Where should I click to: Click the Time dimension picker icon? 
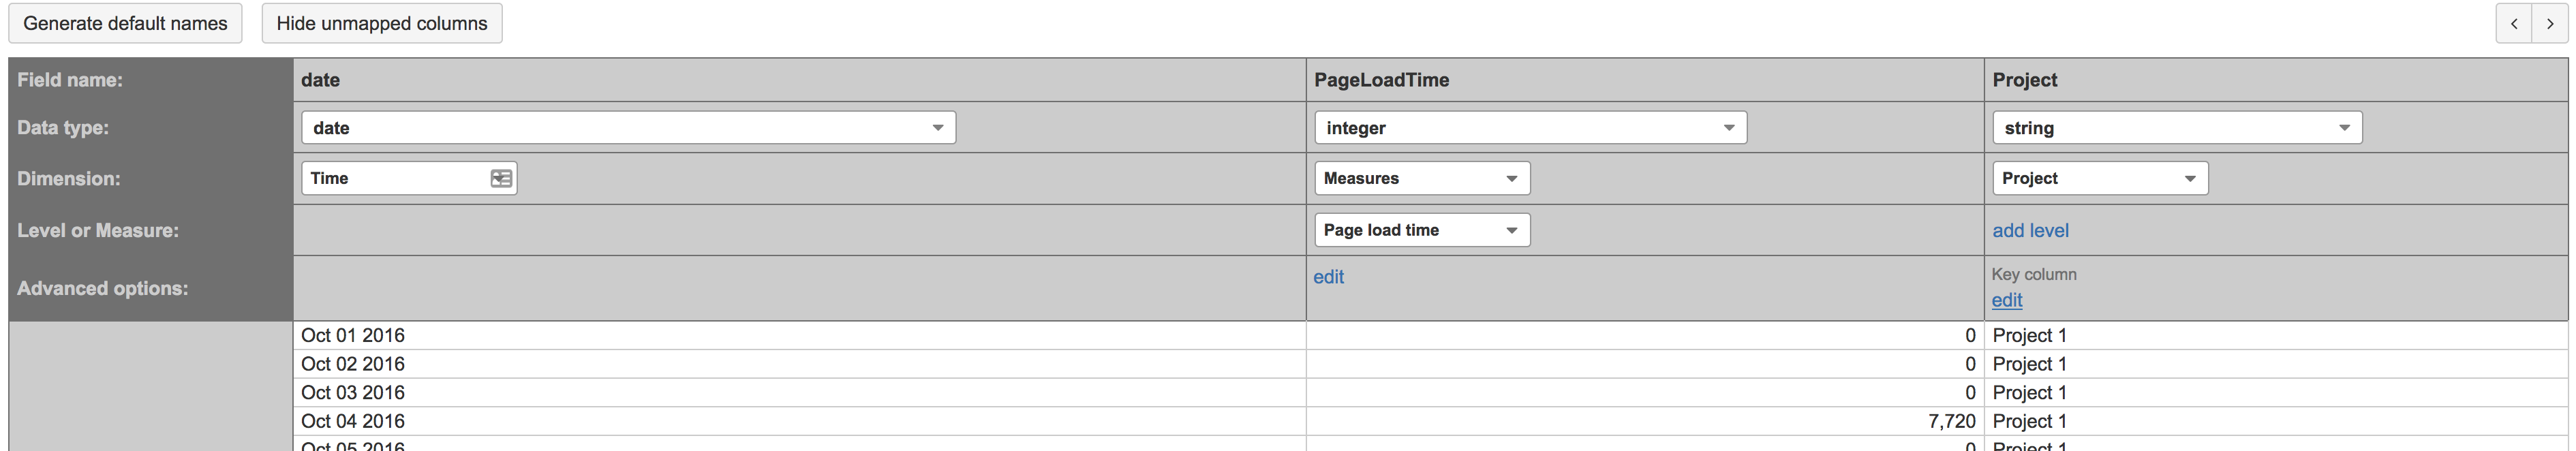pyautogui.click(x=501, y=178)
